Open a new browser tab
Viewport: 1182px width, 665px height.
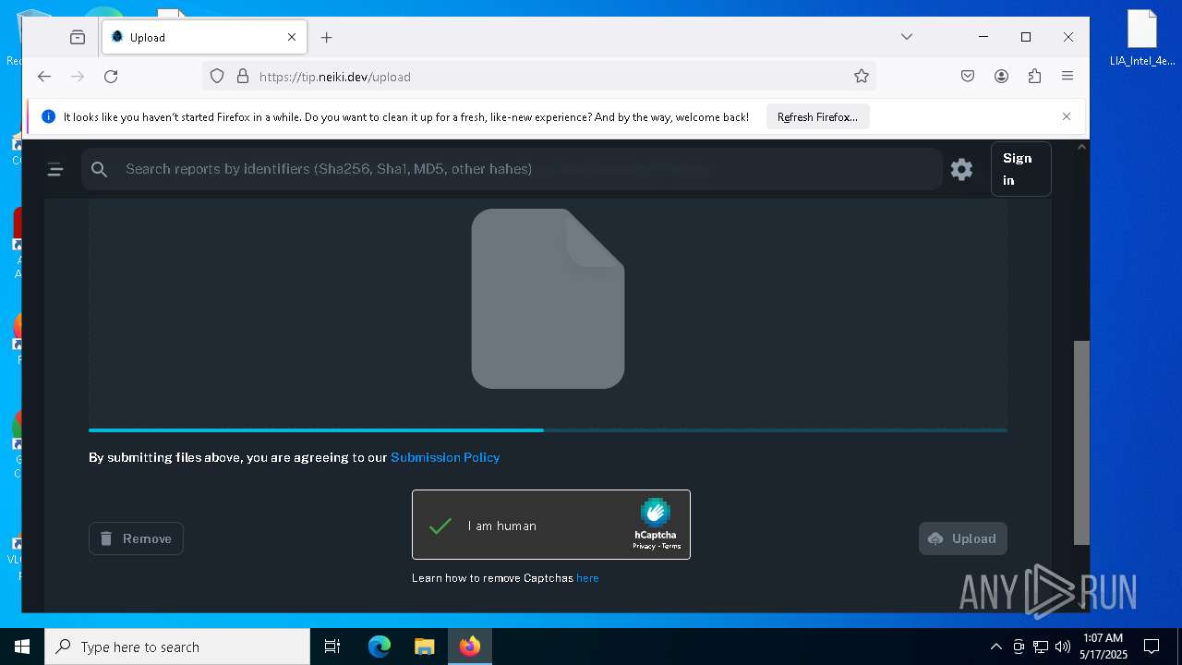(326, 37)
